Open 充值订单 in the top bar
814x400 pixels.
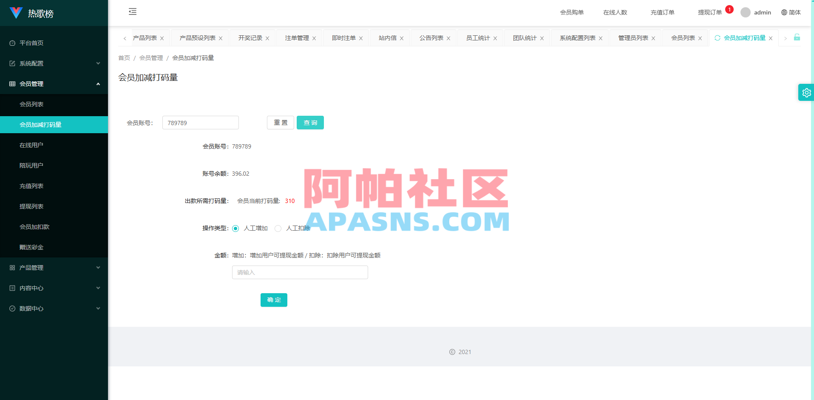click(662, 12)
